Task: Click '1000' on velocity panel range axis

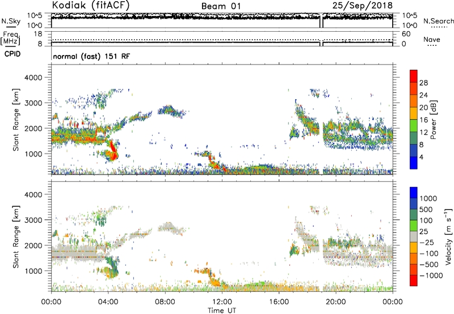Action: point(35,271)
